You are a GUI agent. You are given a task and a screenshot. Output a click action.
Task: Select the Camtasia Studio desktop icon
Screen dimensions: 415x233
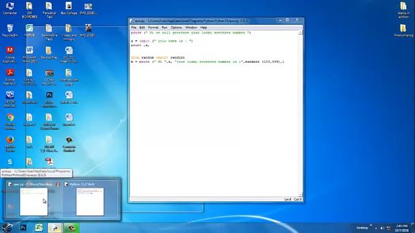point(69,144)
